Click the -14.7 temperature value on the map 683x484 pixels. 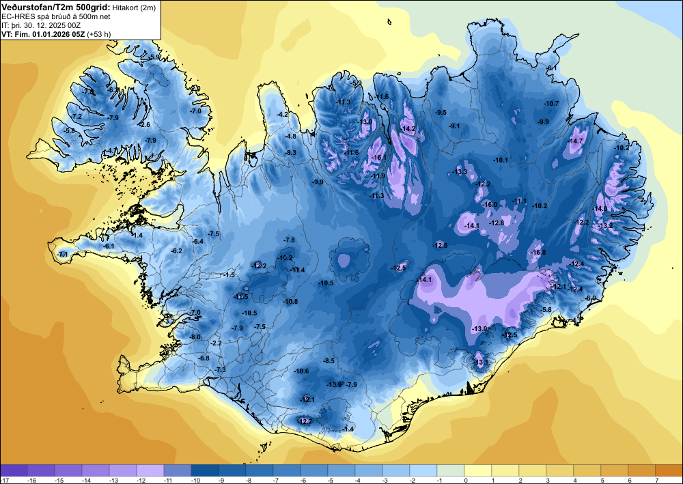[576, 141]
